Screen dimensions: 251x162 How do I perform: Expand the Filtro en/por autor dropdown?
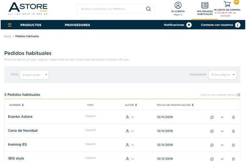coord(34,75)
